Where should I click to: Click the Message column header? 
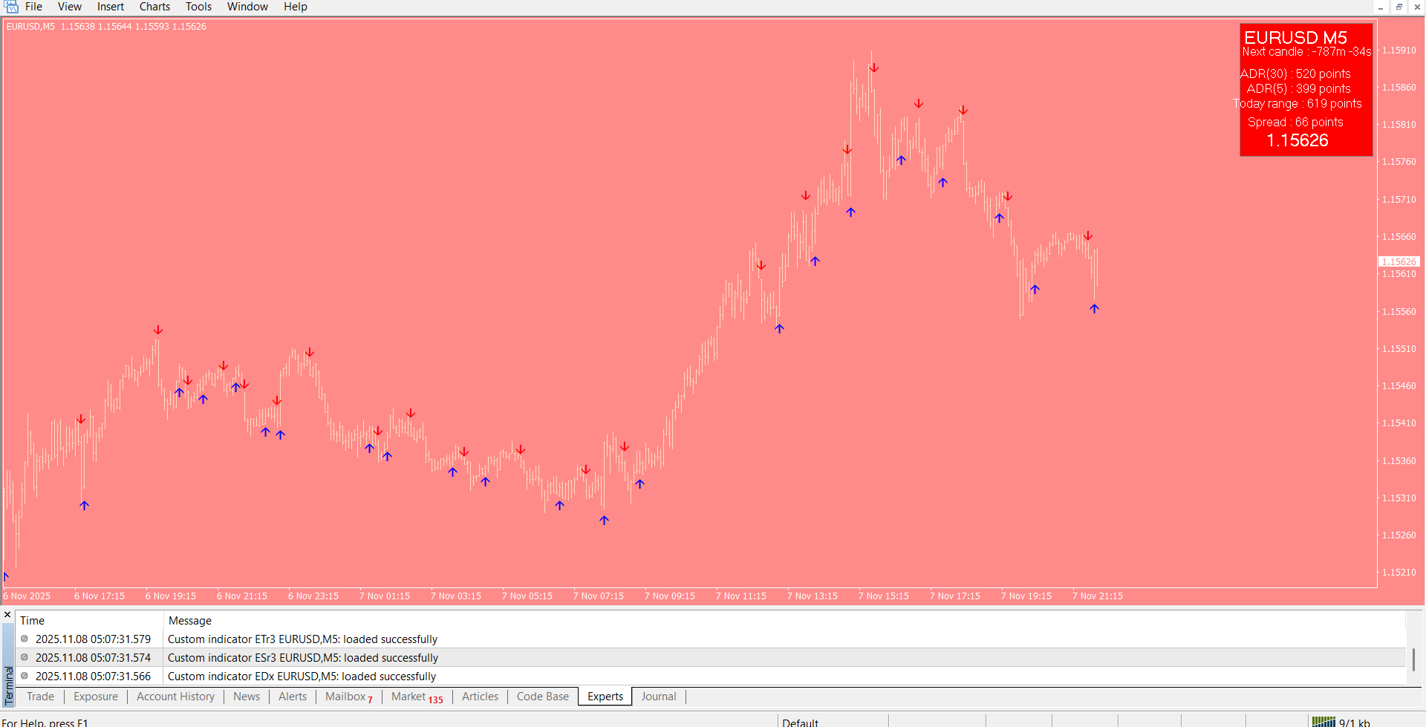[x=190, y=621]
